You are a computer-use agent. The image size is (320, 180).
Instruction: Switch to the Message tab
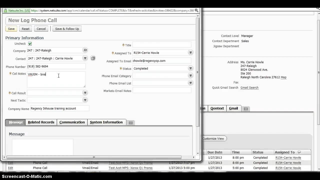pos(16,122)
